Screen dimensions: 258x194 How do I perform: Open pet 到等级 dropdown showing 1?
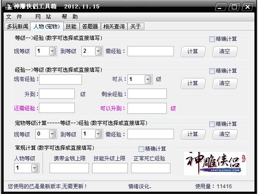tap(99, 134)
